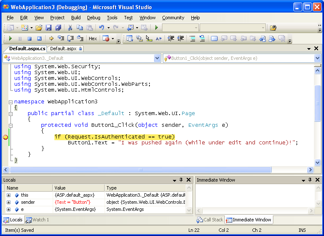The width and height of the screenshot is (324, 236).
Task: Click inside the Immediate Window text area
Action: tap(255, 196)
